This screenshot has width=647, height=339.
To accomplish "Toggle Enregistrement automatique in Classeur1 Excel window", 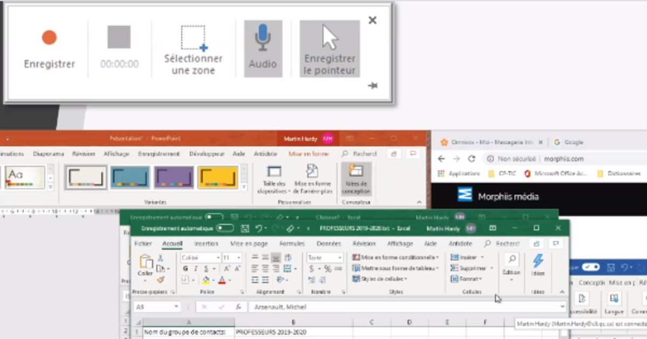I will 214,217.
